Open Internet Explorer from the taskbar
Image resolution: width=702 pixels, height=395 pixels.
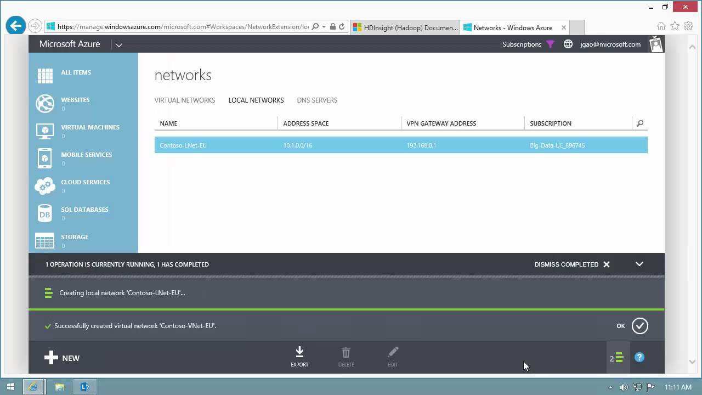click(33, 387)
